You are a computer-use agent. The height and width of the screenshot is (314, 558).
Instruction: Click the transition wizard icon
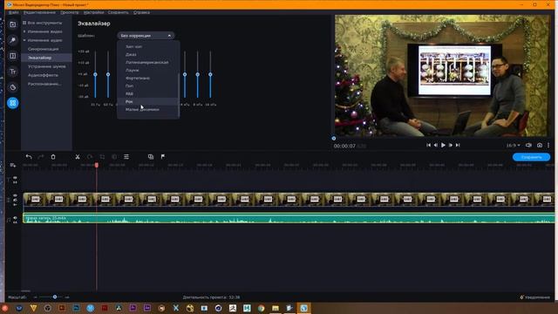click(151, 157)
